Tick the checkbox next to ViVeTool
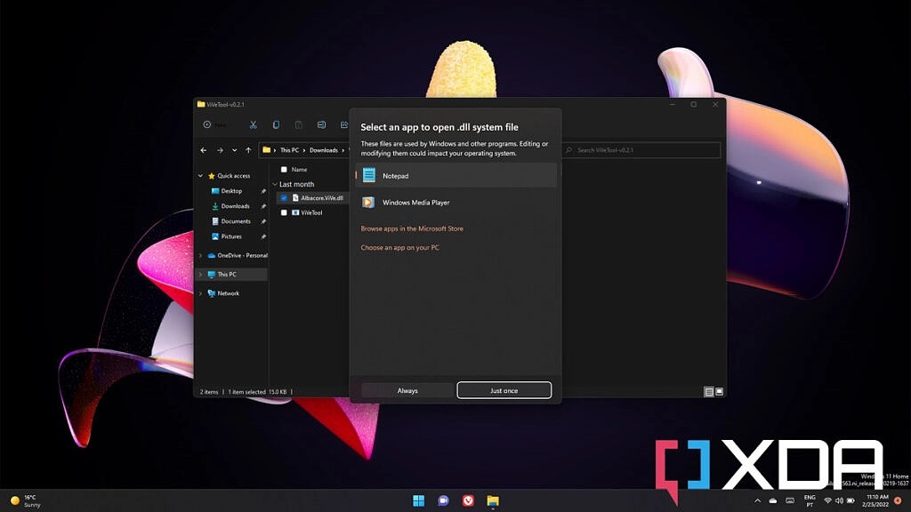 (x=286, y=212)
